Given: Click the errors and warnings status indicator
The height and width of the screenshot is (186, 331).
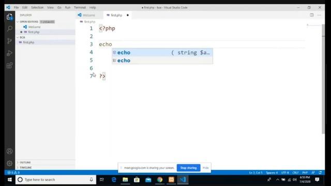Looking at the screenshot, I should (14, 173).
